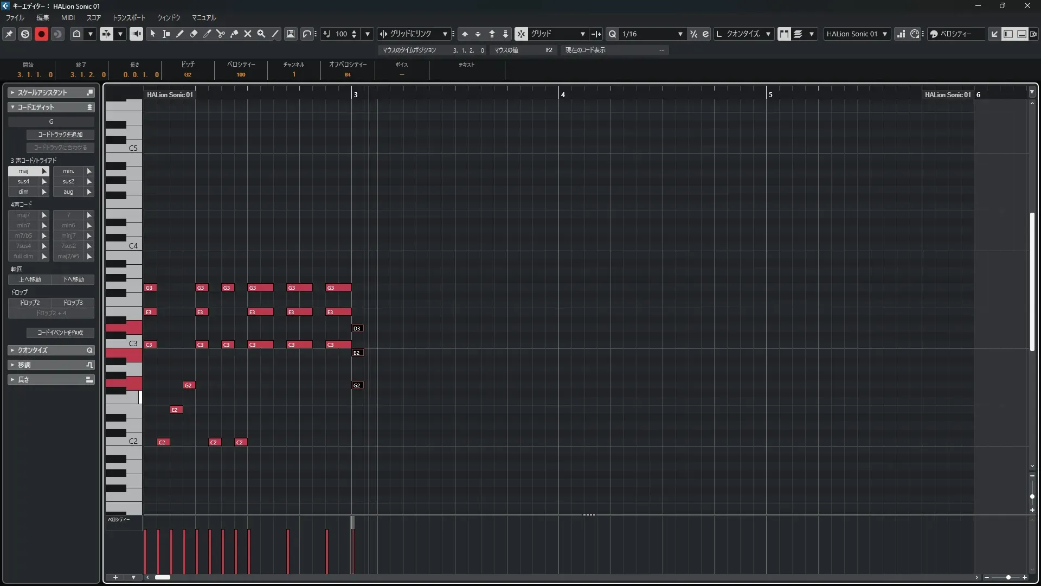Select the Object Selection arrow tool
The image size is (1041, 586).
coord(153,34)
